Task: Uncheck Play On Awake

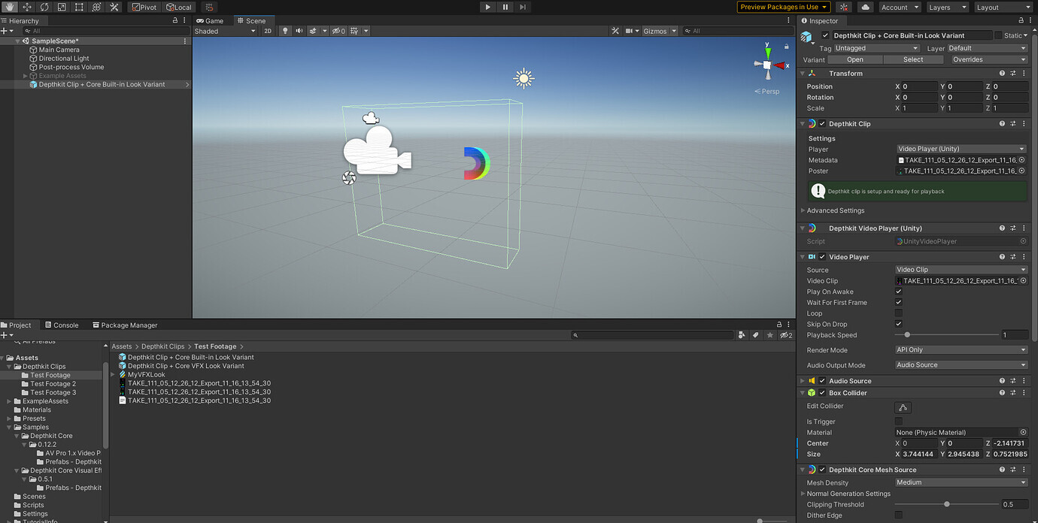Action: click(x=898, y=292)
